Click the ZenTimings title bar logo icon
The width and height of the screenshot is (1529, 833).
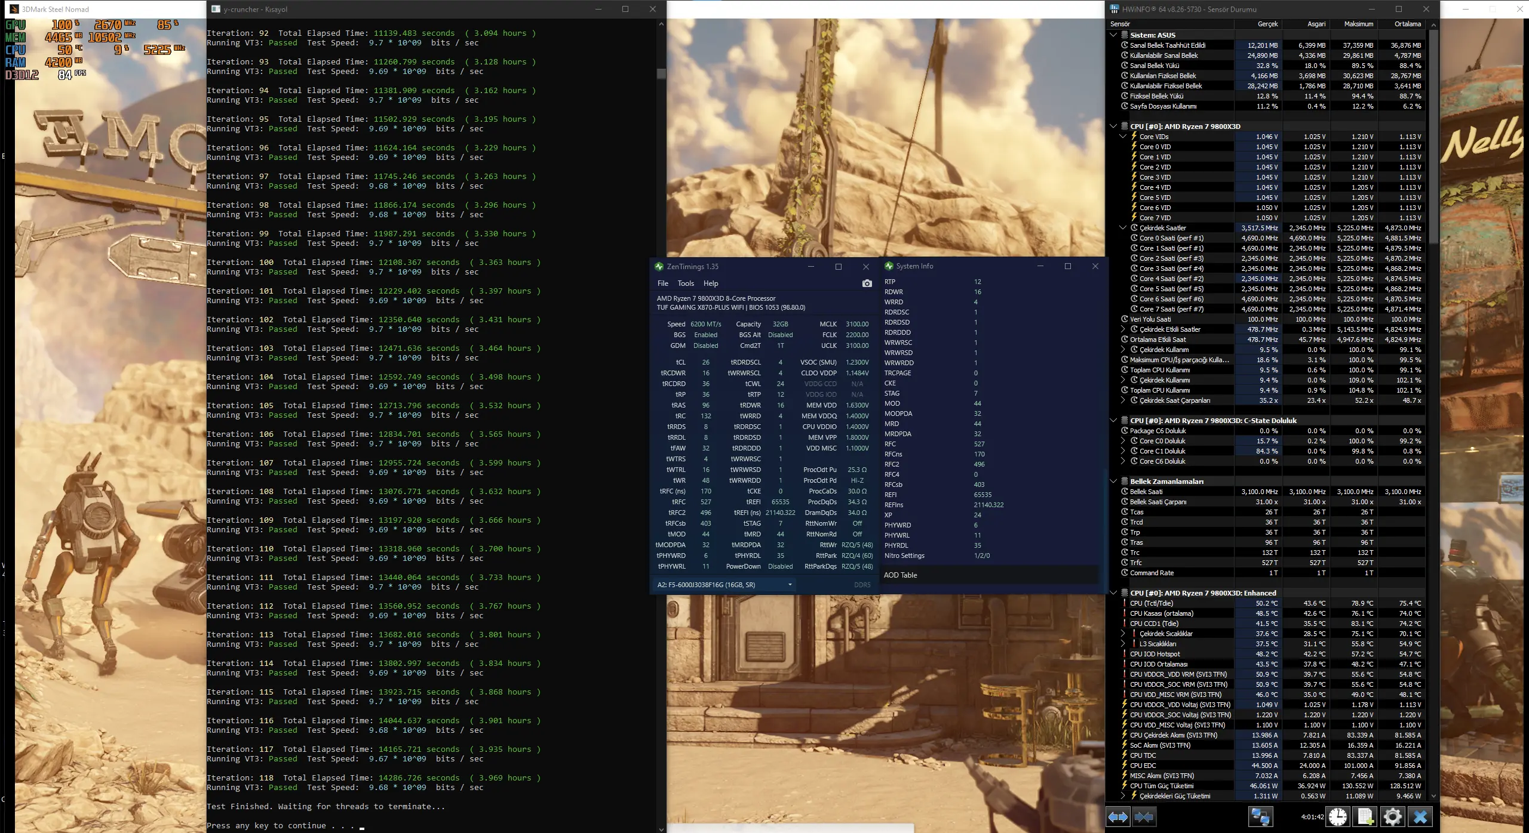tap(659, 267)
